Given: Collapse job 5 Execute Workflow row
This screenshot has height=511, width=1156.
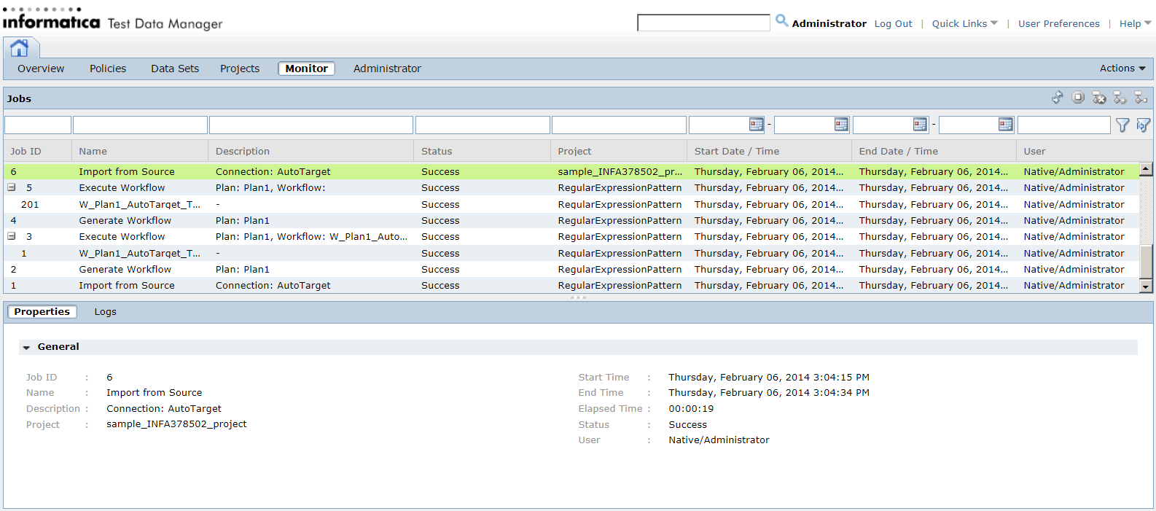Looking at the screenshot, I should (x=12, y=187).
